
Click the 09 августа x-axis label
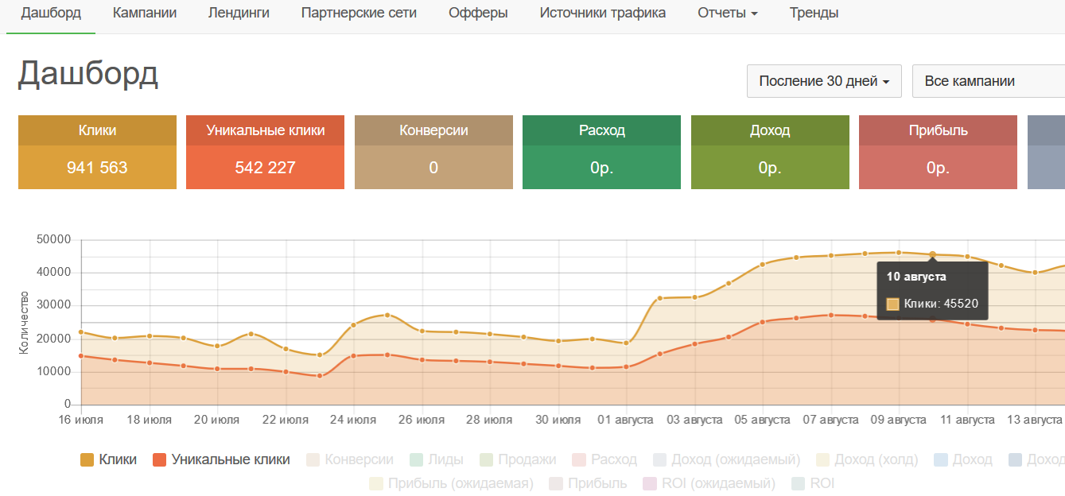pyautogui.click(x=899, y=420)
